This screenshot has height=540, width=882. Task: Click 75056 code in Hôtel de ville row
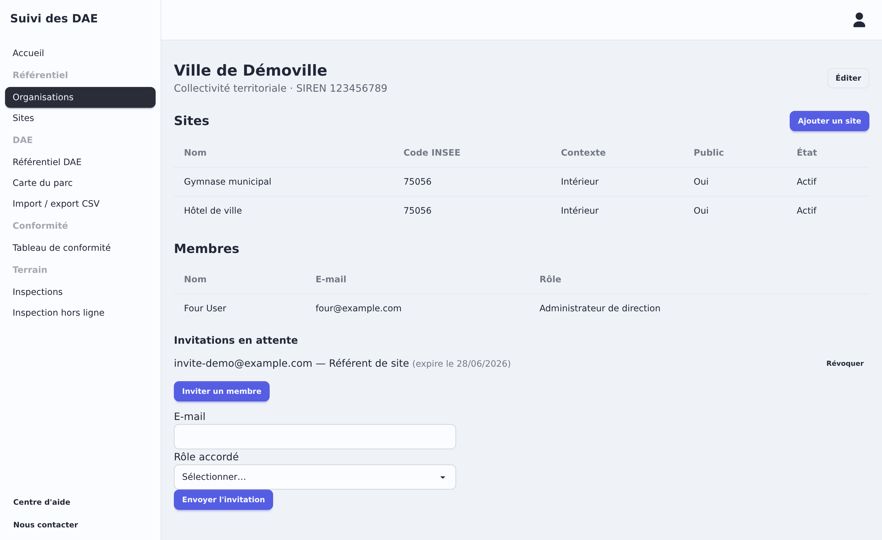(x=417, y=210)
